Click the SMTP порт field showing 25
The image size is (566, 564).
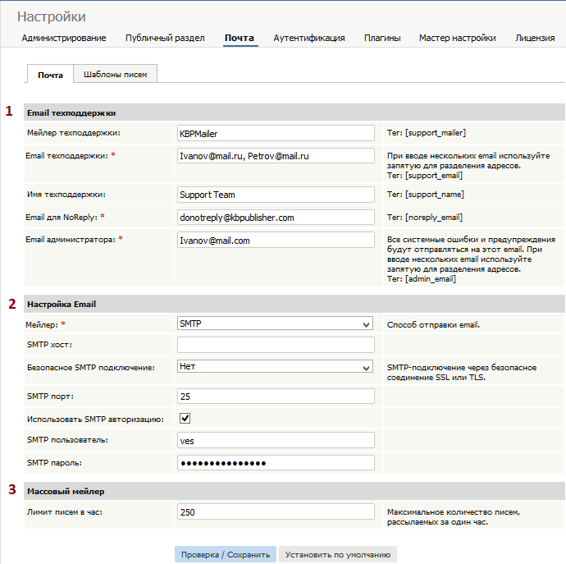[276, 397]
